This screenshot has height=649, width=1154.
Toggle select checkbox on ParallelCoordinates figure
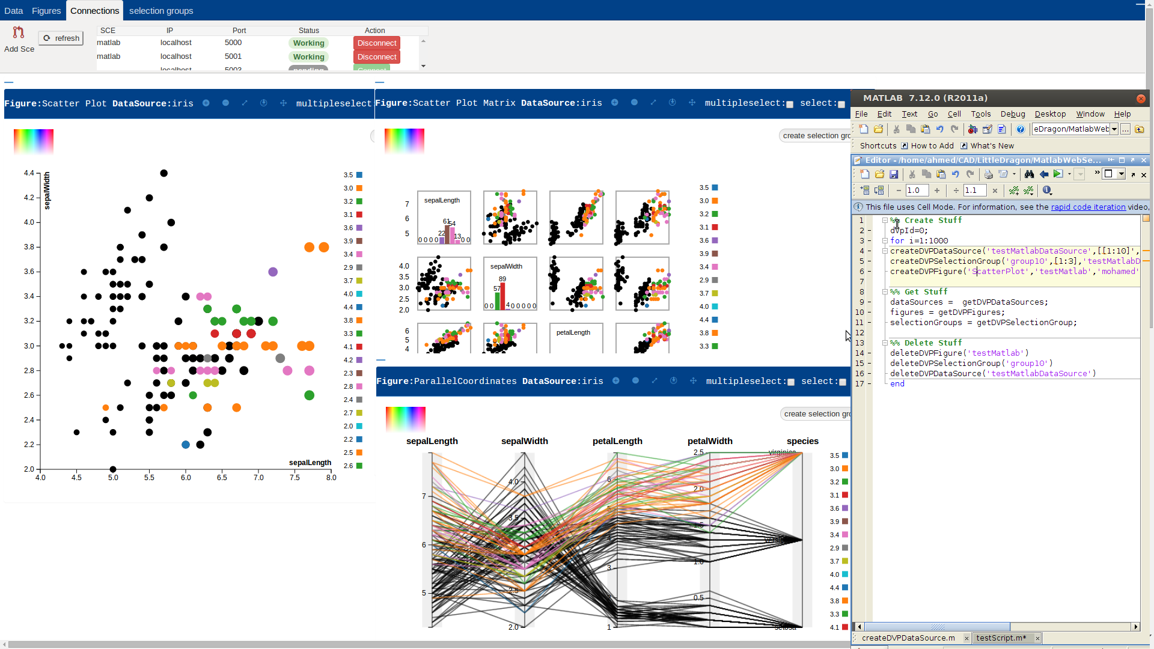tap(843, 382)
